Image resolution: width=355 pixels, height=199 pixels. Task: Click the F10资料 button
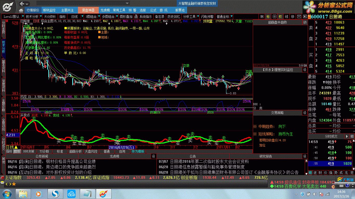[x=50, y=17]
